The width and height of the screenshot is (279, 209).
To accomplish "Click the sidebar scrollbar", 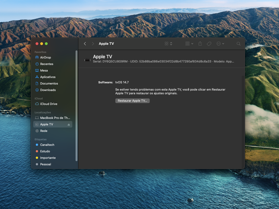I will pyautogui.click(x=77, y=106).
